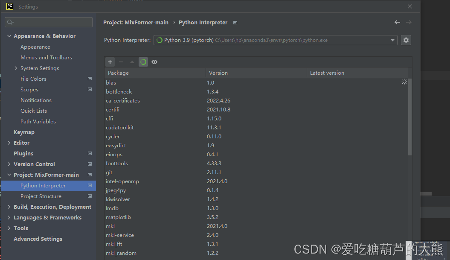Screen dimensions: 450x260
Task: Sort by Version column header
Action: (256, 73)
